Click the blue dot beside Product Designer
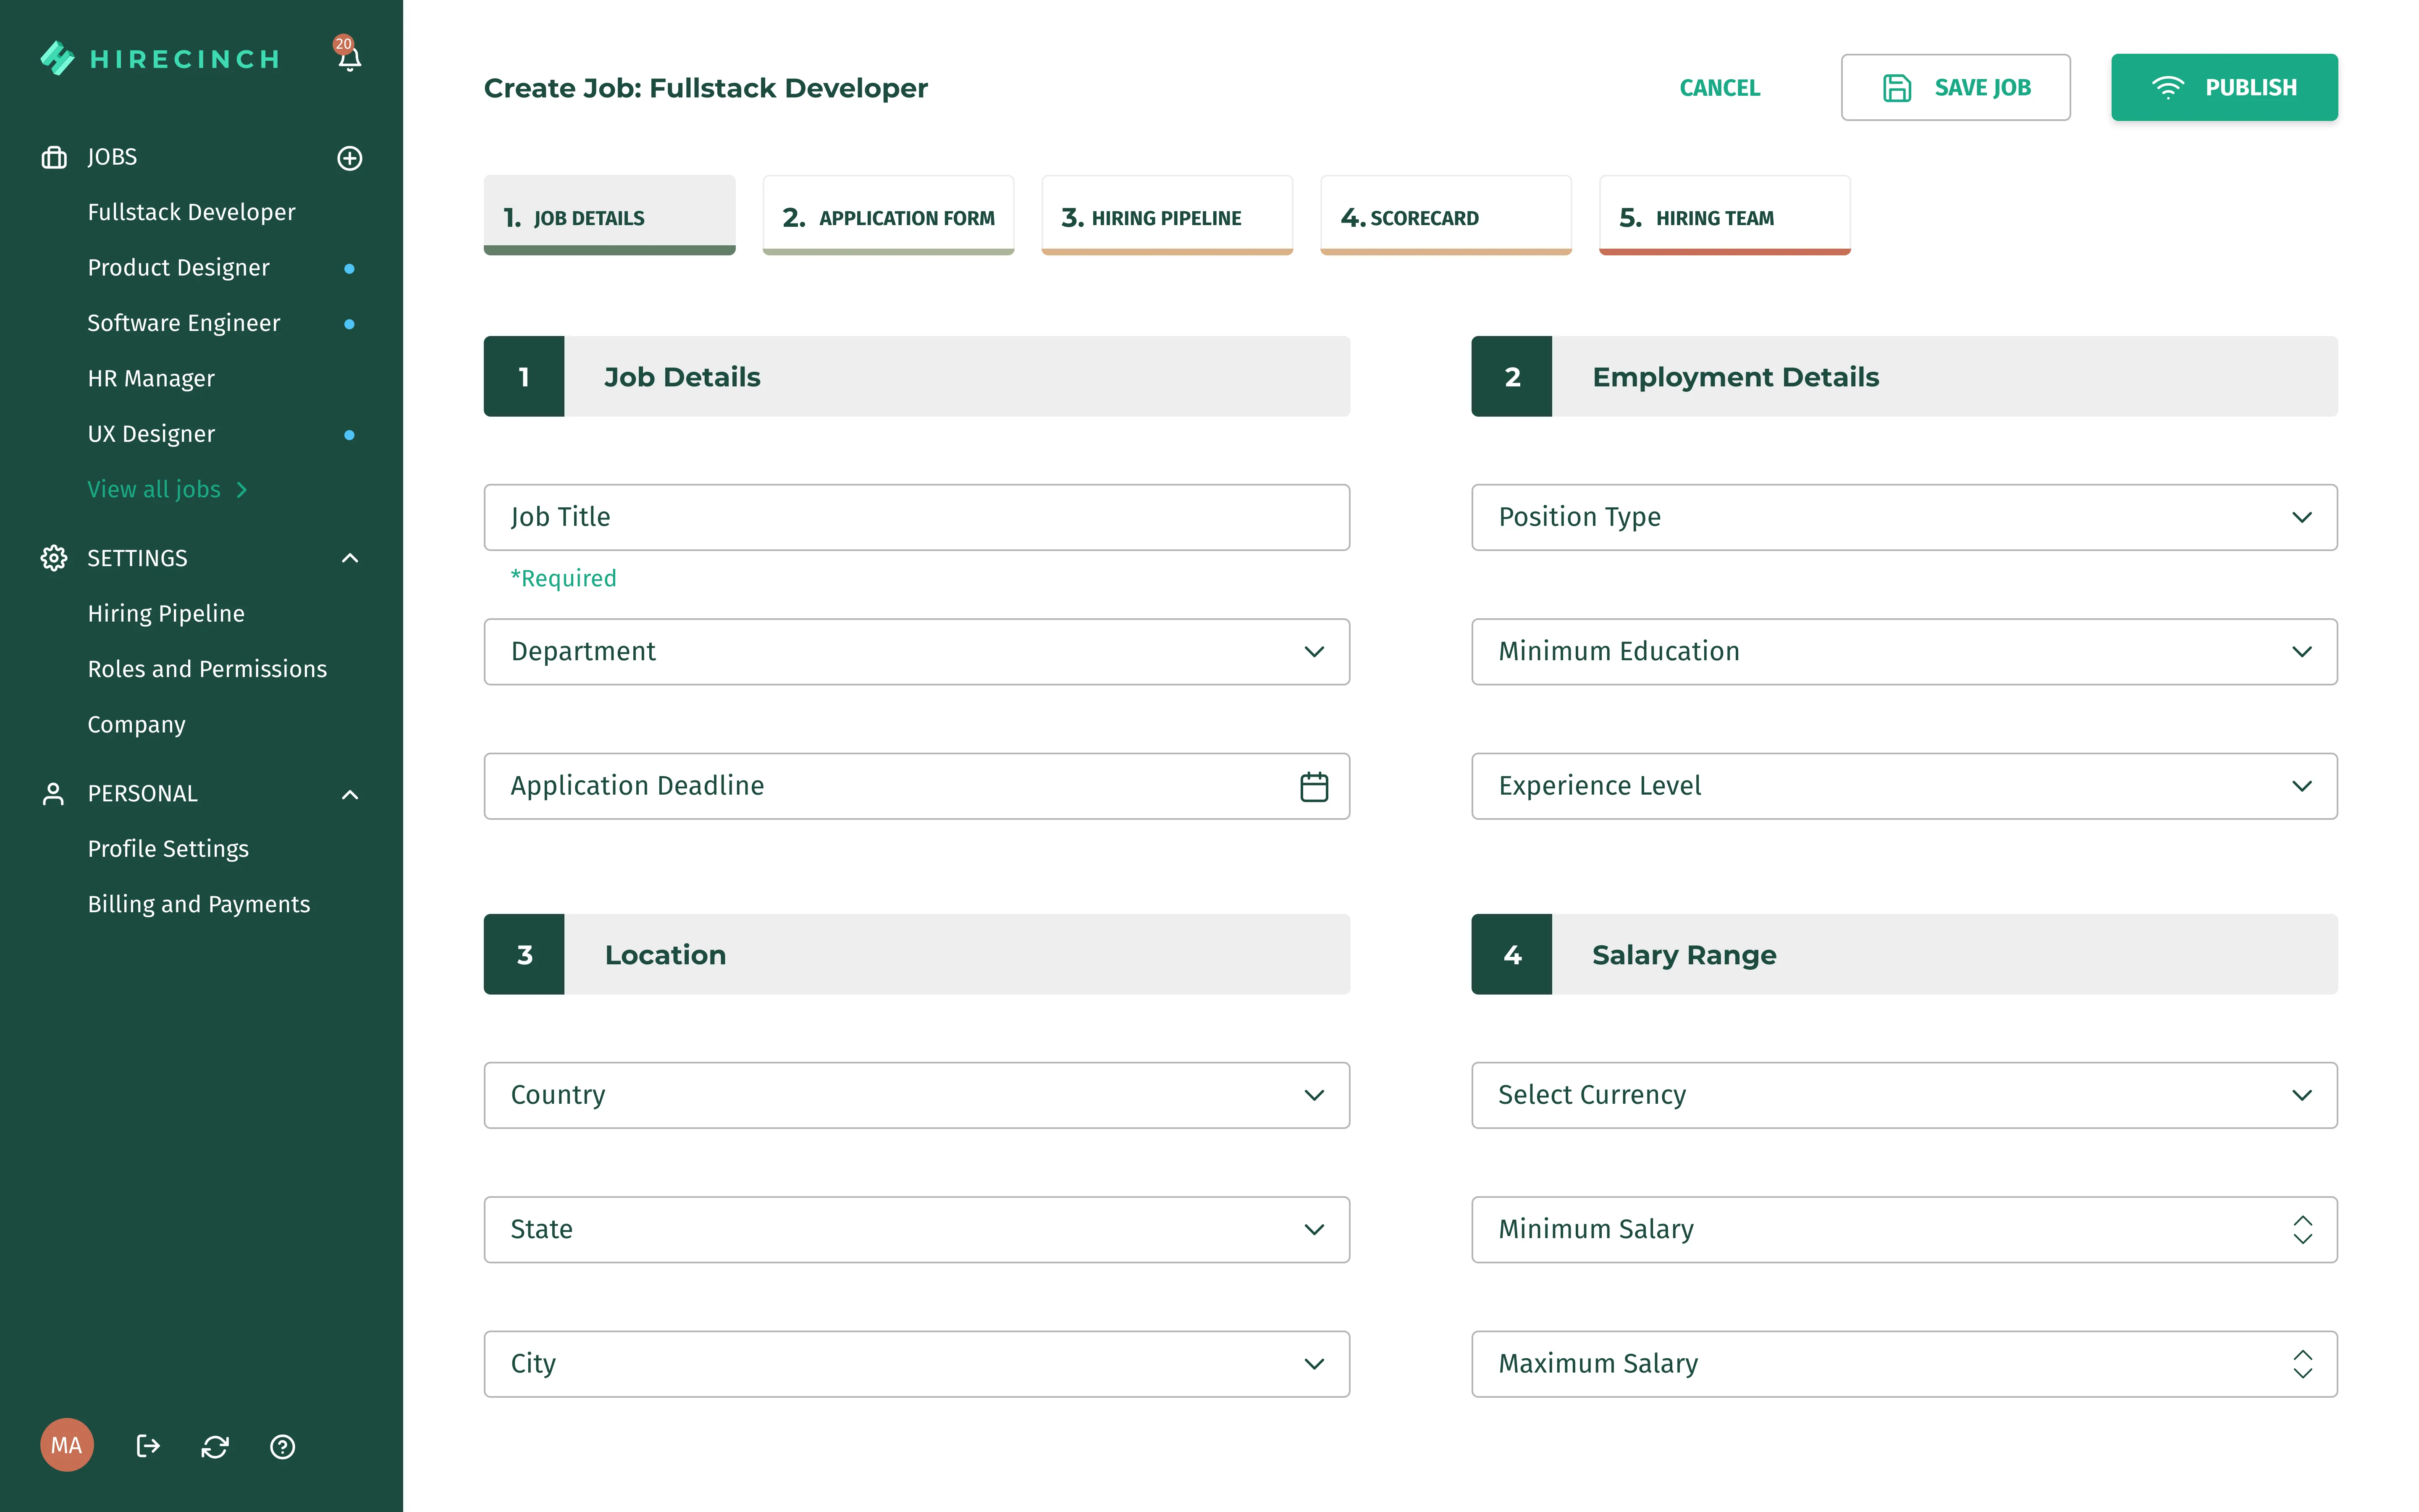Image resolution: width=2419 pixels, height=1512 pixels. [349, 269]
